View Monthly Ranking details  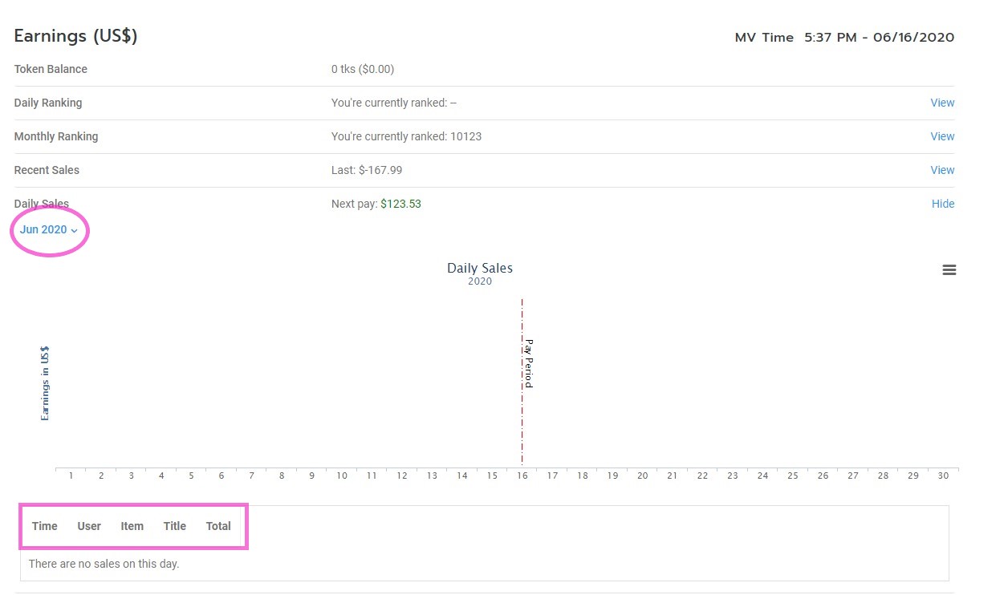coord(941,136)
